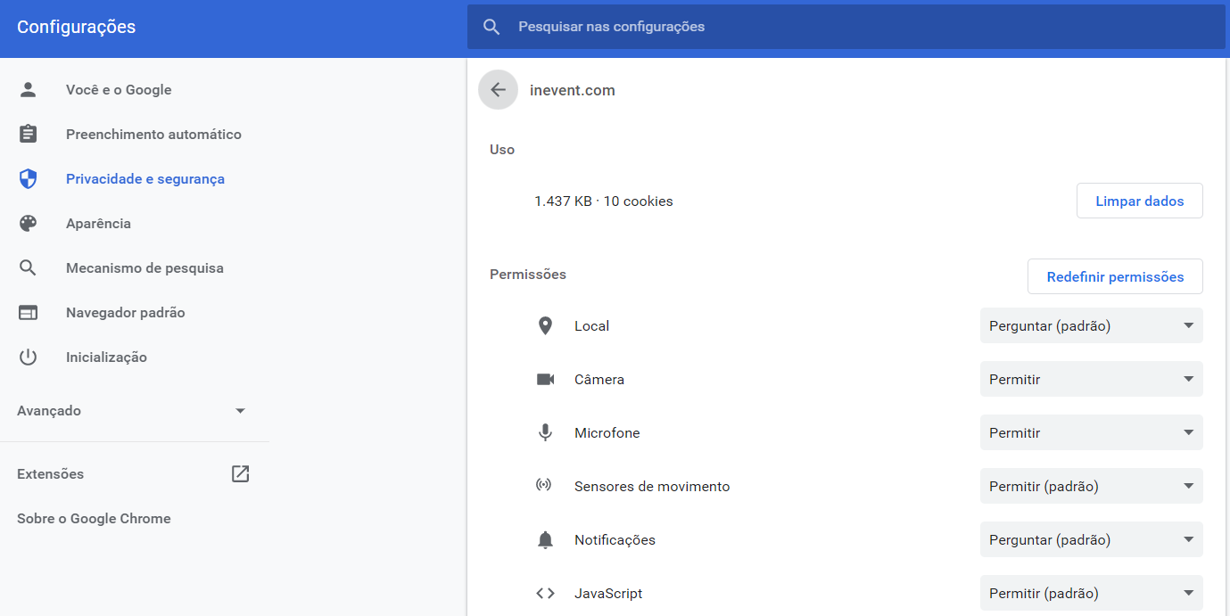1230x616 pixels.
Task: Click the JavaScript label text
Action: 608,594
